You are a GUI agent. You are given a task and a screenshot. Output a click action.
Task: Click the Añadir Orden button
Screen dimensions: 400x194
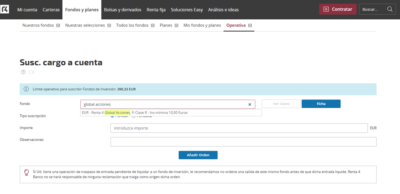click(198, 155)
